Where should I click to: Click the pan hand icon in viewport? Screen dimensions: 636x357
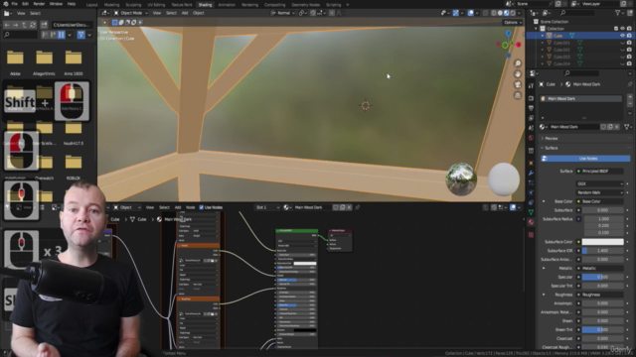point(518,74)
